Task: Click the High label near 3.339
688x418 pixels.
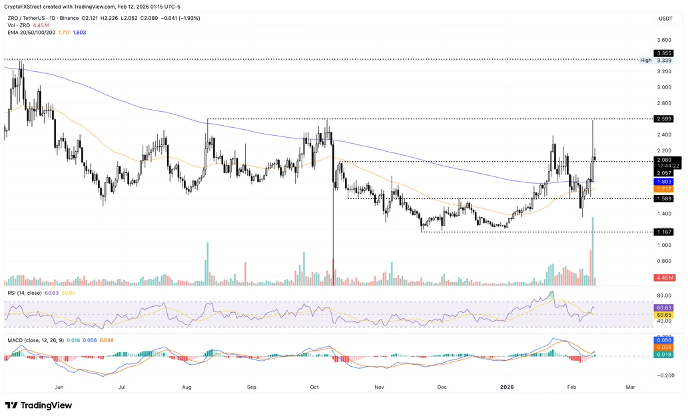Action: point(645,60)
